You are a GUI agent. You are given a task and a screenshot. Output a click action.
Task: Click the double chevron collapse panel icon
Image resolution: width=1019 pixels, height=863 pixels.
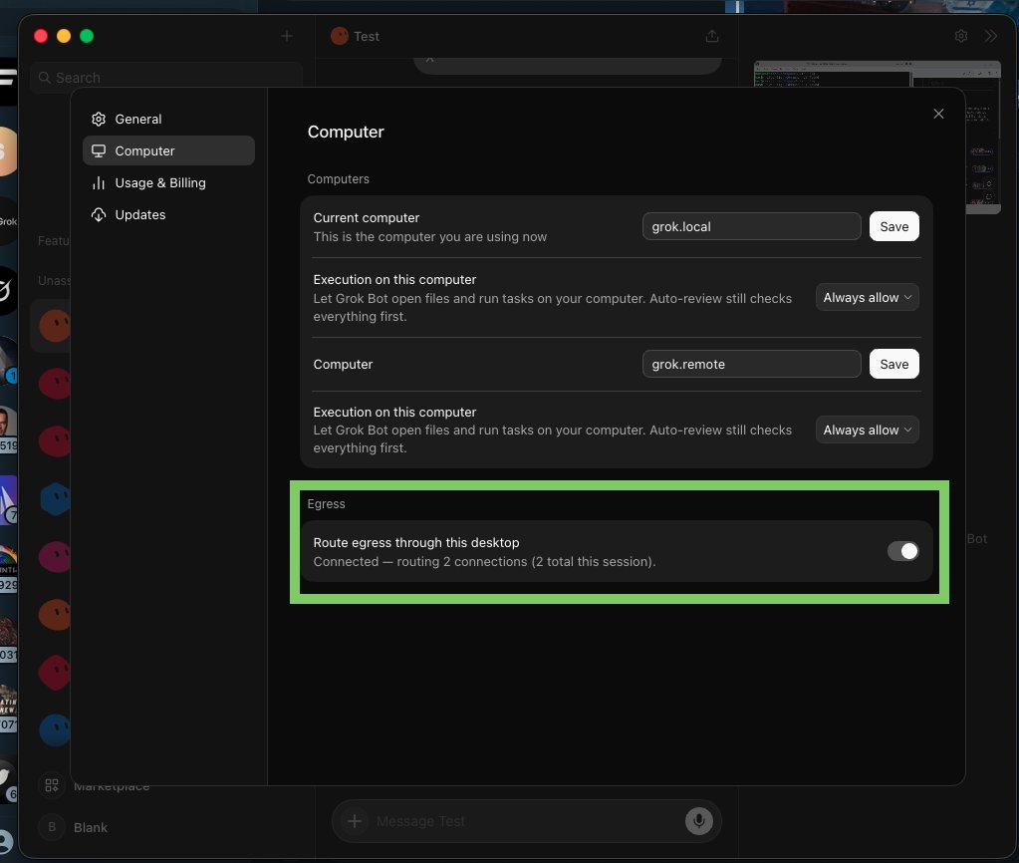tap(990, 37)
